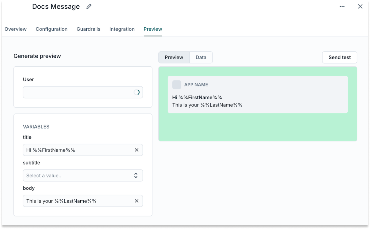Click the up-down chevrons on subtitle selector
Screen dimensions: 370x229
136,175
